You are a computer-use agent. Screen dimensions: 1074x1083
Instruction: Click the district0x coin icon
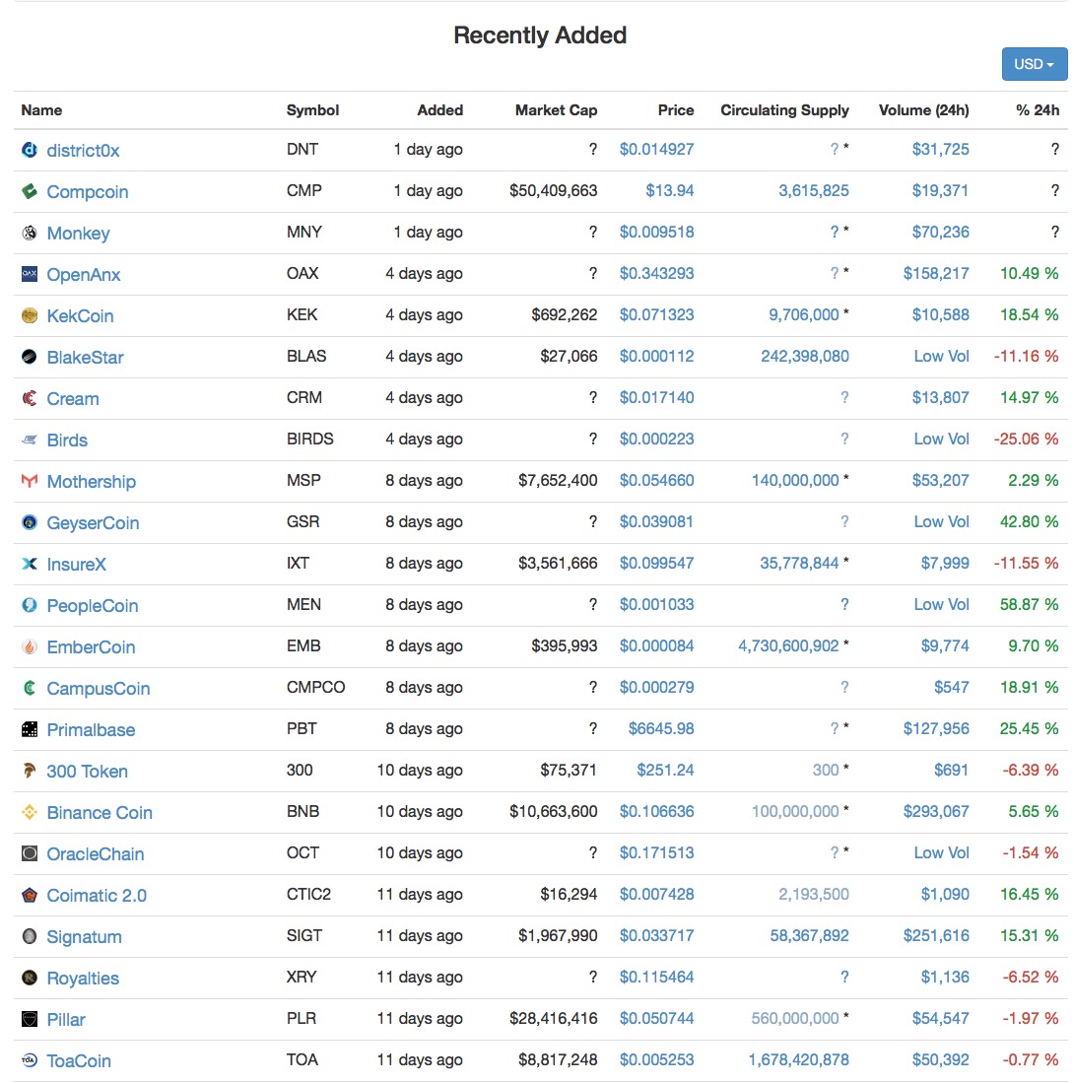pyautogui.click(x=29, y=150)
